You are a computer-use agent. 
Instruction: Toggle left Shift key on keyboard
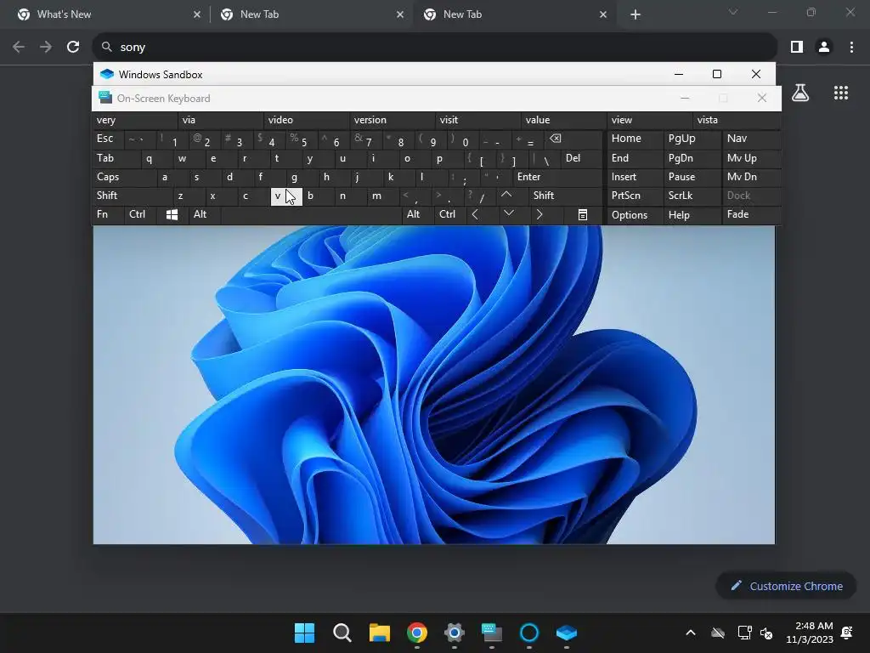pyautogui.click(x=132, y=196)
